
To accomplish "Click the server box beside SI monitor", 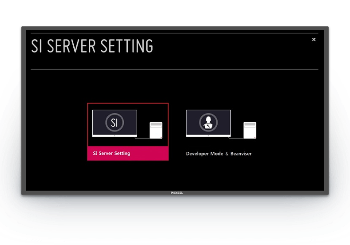I will click(156, 130).
